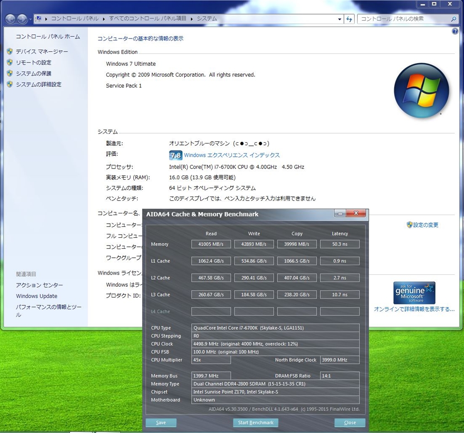Minimize the AIDA64 benchmark window
464x433 pixels.
pos(340,213)
